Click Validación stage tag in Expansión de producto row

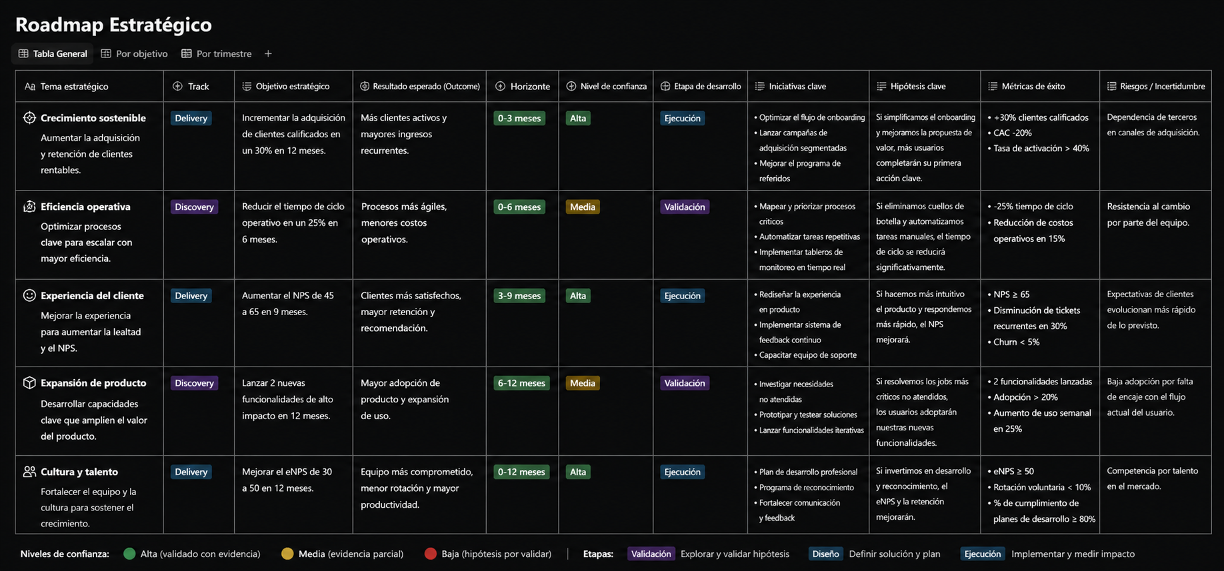point(685,383)
